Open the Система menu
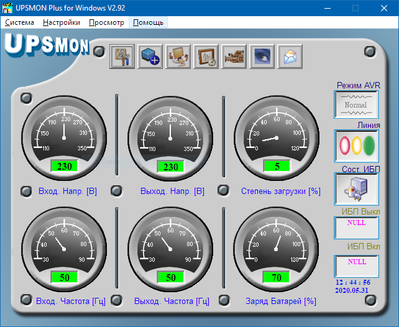Image resolution: width=399 pixels, height=327 pixels. [x=19, y=22]
